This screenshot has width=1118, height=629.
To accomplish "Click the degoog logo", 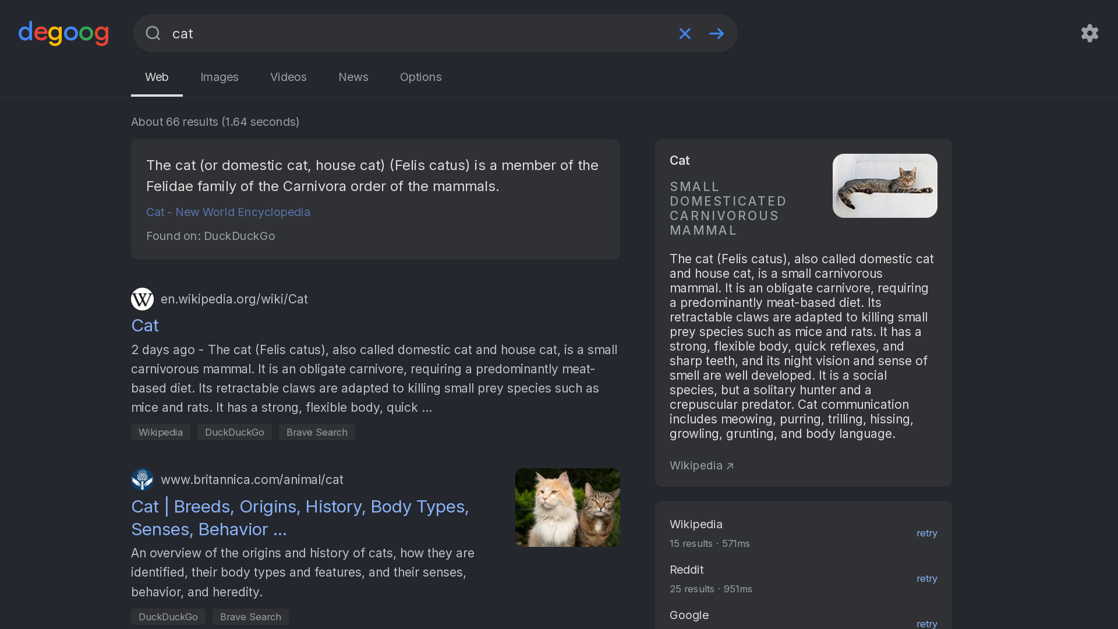I will tap(63, 33).
